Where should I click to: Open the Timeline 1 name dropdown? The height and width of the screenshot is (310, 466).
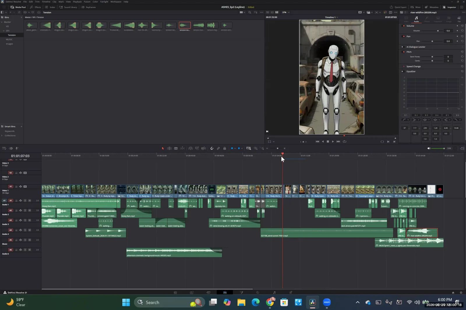click(x=331, y=17)
